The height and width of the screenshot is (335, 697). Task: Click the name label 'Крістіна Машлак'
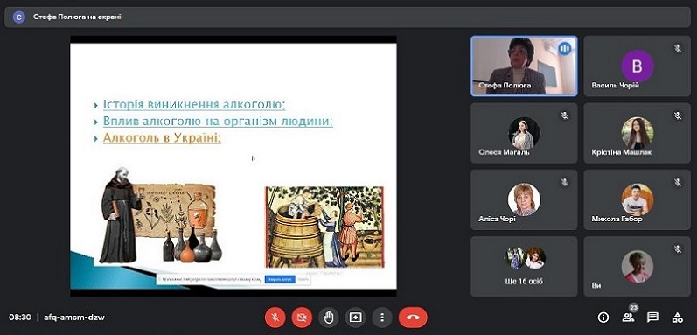[x=622, y=152]
